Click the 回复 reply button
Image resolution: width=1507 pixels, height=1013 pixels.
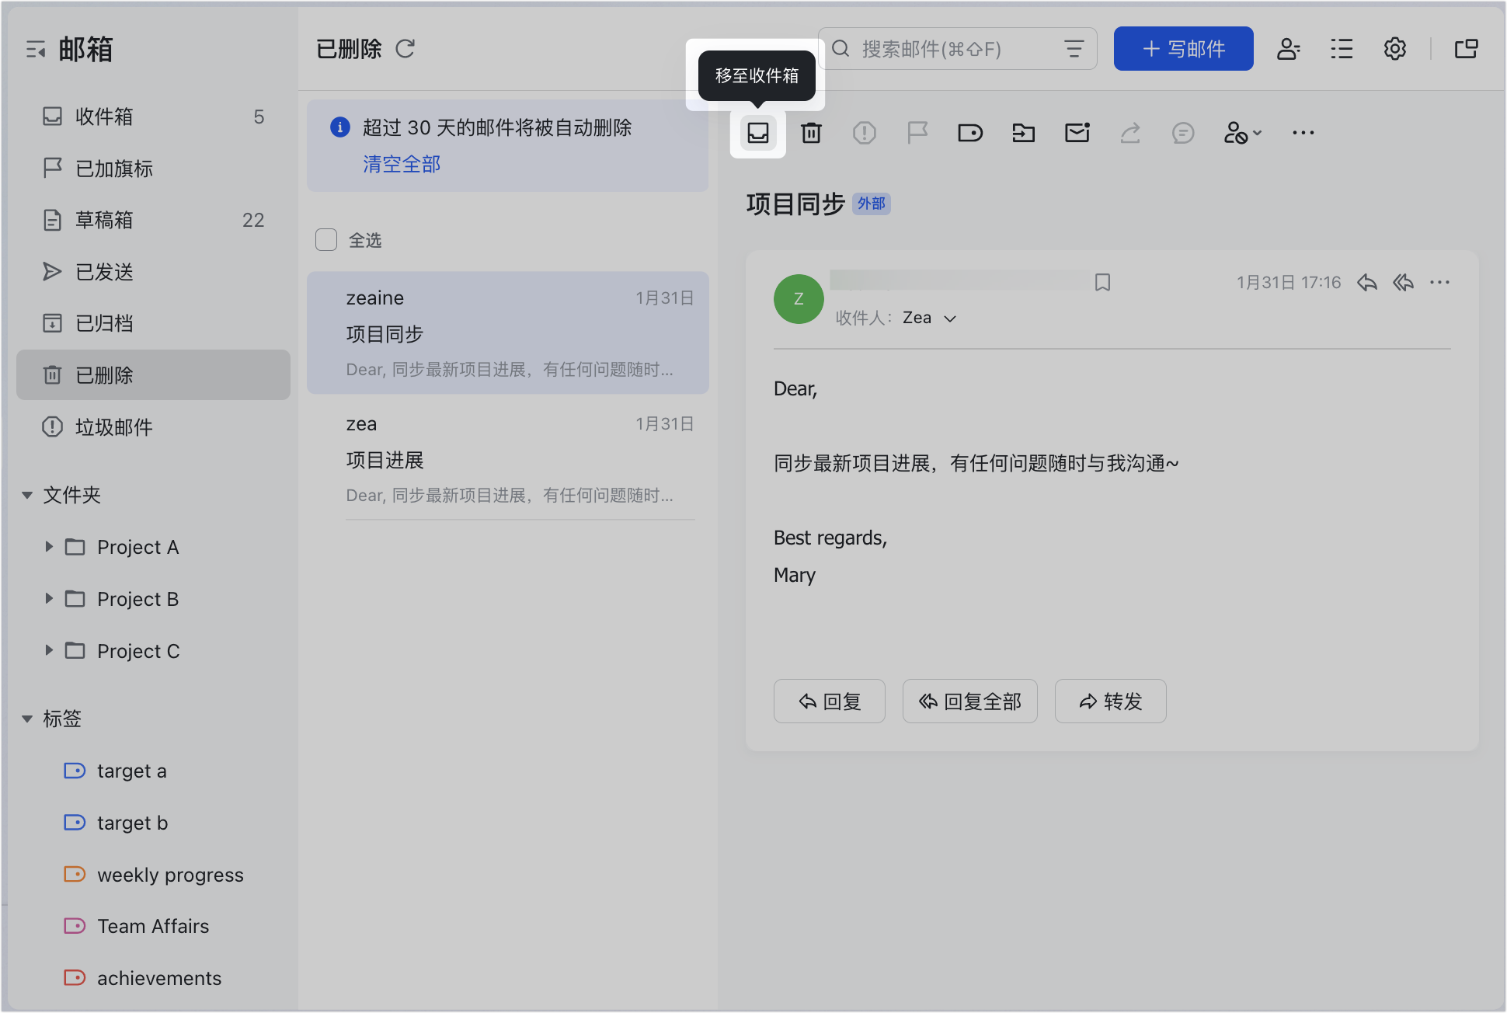click(829, 701)
